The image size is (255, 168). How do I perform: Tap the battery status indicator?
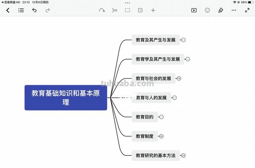coord(251,2)
